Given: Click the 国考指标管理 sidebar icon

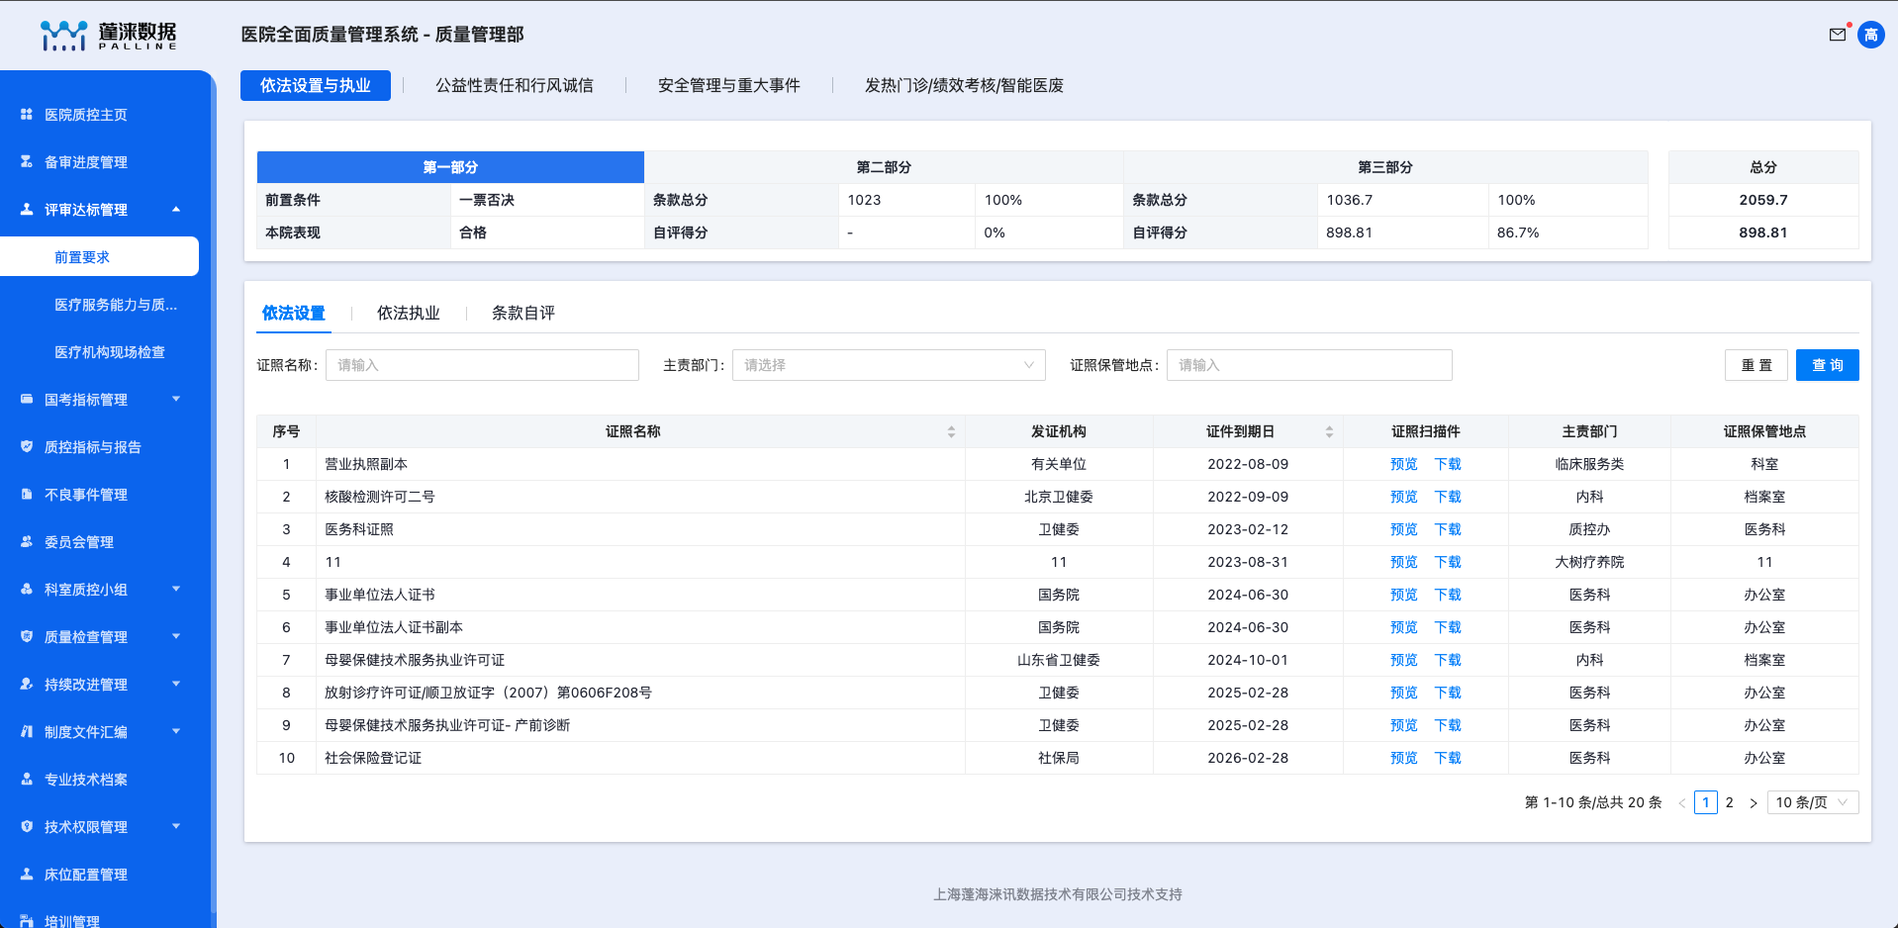Looking at the screenshot, I should pyautogui.click(x=27, y=399).
